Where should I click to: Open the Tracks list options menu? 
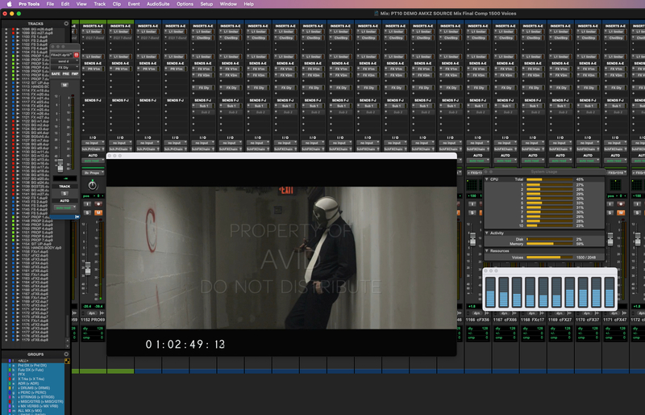[66, 23]
